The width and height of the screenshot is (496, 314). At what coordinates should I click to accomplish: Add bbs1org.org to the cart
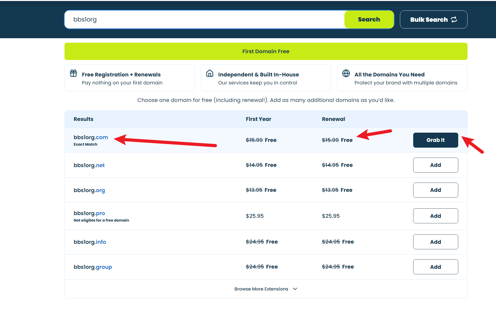435,190
